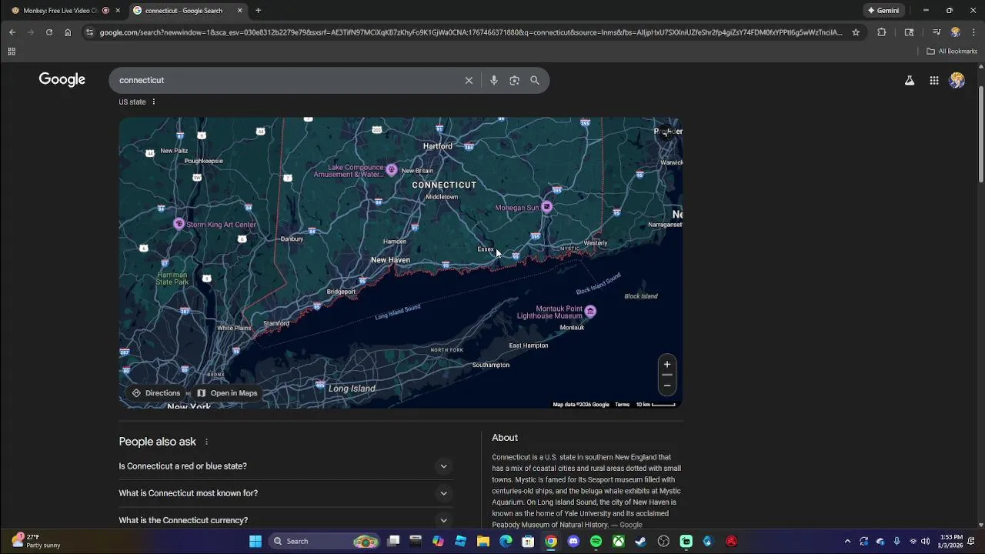Click Bridgeport label on map
The image size is (985, 554).
341,292
